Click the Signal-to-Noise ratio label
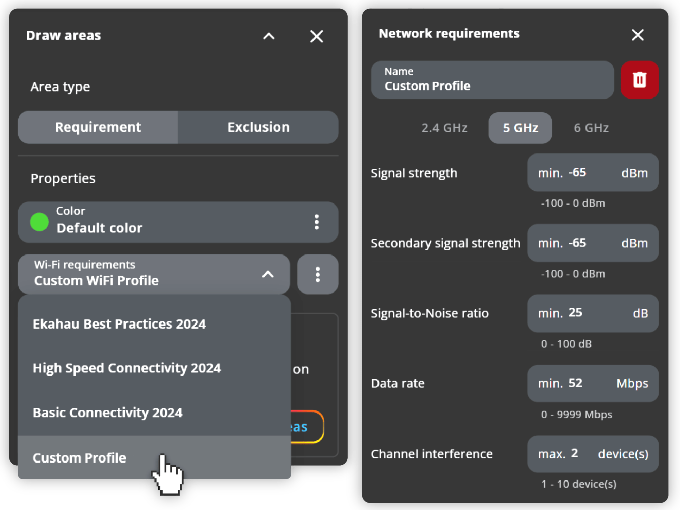This screenshot has width=680, height=510. (x=429, y=313)
